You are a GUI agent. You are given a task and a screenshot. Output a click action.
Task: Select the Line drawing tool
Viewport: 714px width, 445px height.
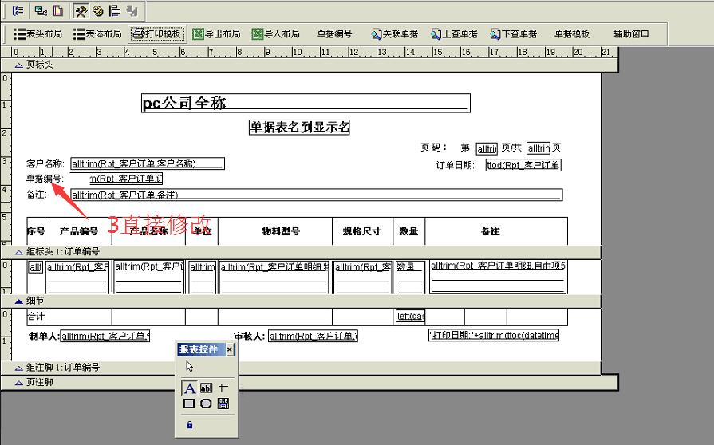(x=223, y=388)
